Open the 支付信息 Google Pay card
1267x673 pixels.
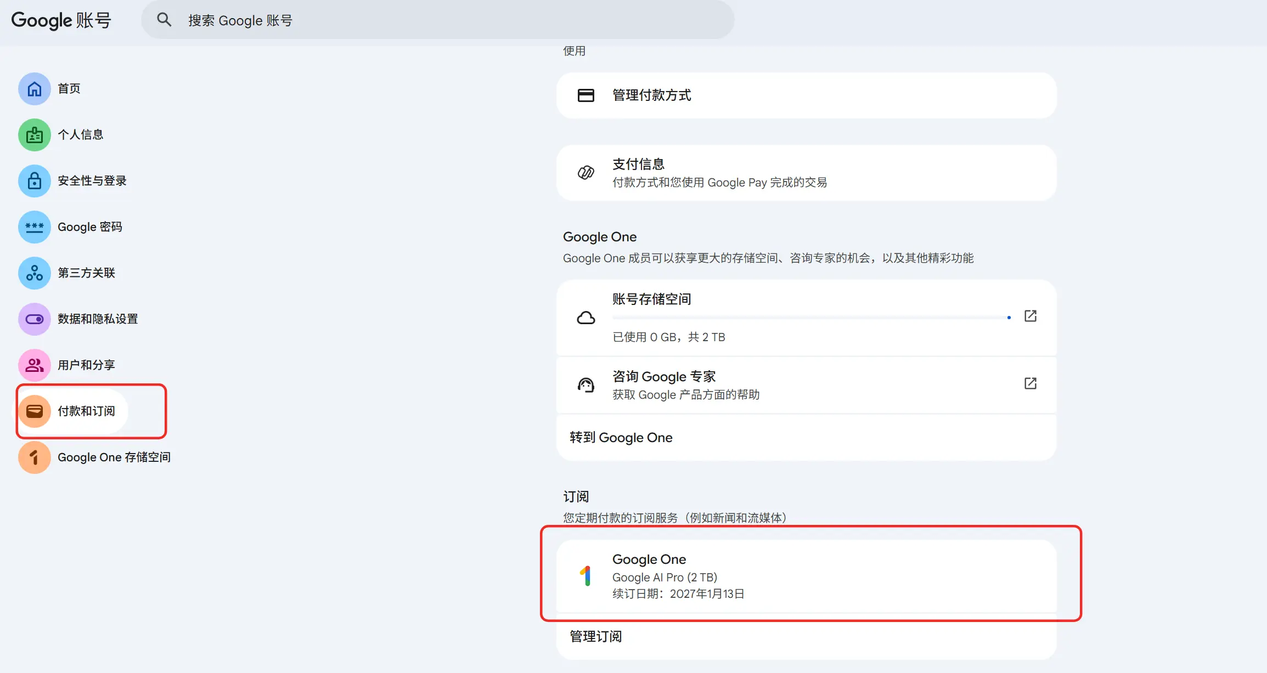pyautogui.click(x=806, y=173)
